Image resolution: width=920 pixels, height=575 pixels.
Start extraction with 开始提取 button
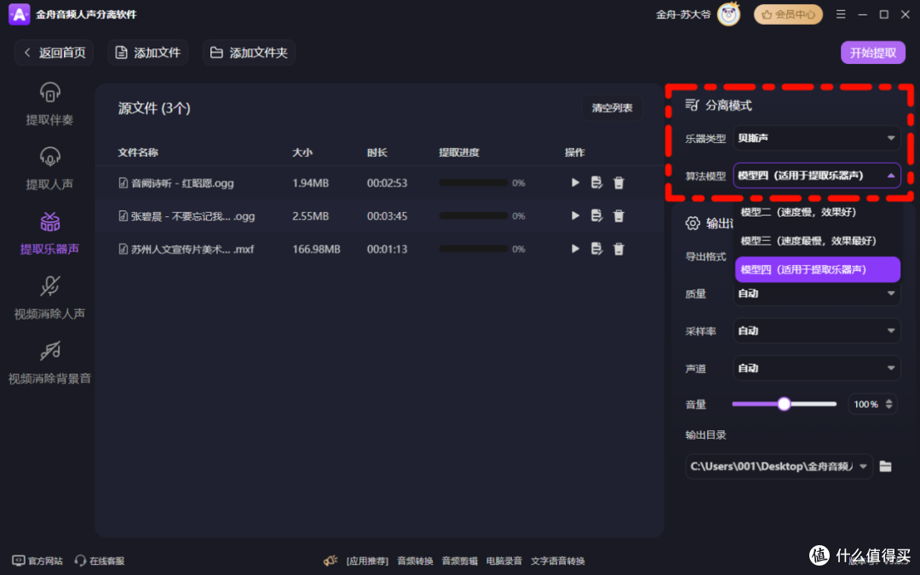point(873,52)
